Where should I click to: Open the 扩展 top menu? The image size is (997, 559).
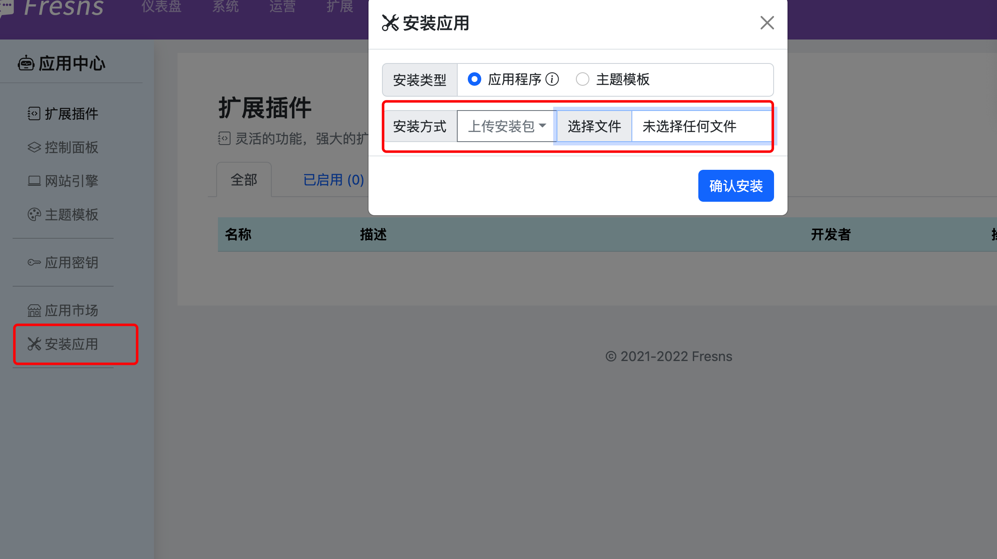340,6
